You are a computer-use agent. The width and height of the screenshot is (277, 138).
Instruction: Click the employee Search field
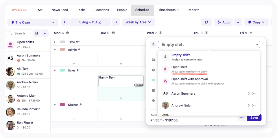click(x=19, y=33)
